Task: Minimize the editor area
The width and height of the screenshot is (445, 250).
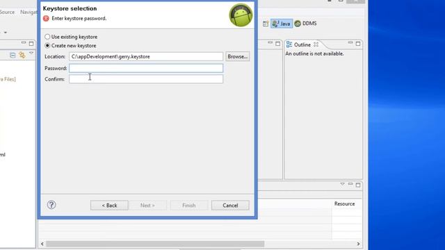Action: pyautogui.click(x=270, y=43)
